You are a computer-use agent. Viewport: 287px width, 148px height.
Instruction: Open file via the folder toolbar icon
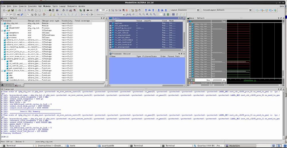9,10
